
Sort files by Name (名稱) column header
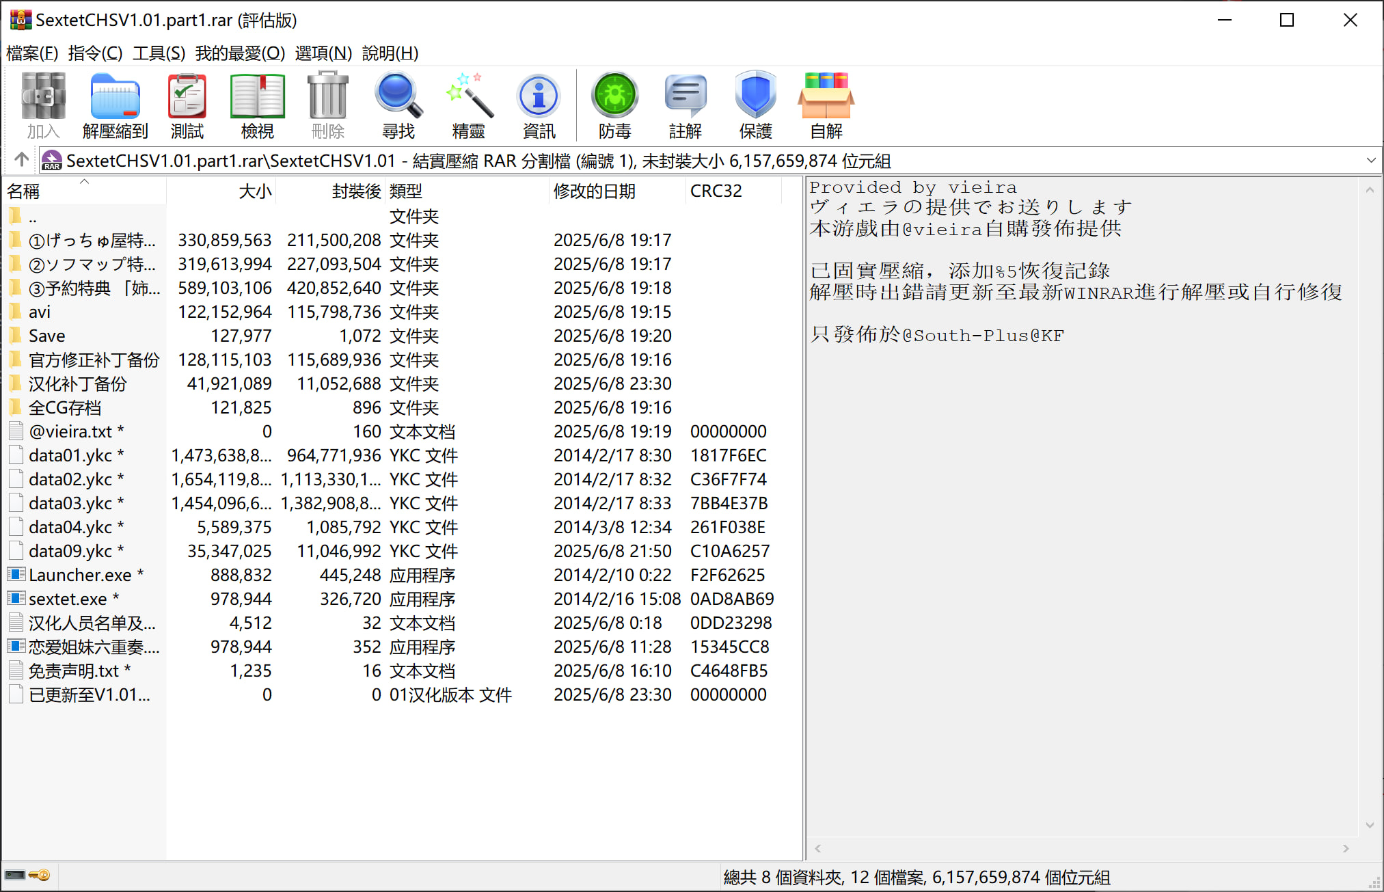[x=24, y=191]
